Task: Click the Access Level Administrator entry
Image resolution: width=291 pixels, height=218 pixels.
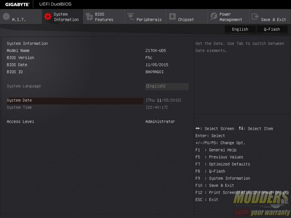Action: pyautogui.click(x=160, y=121)
